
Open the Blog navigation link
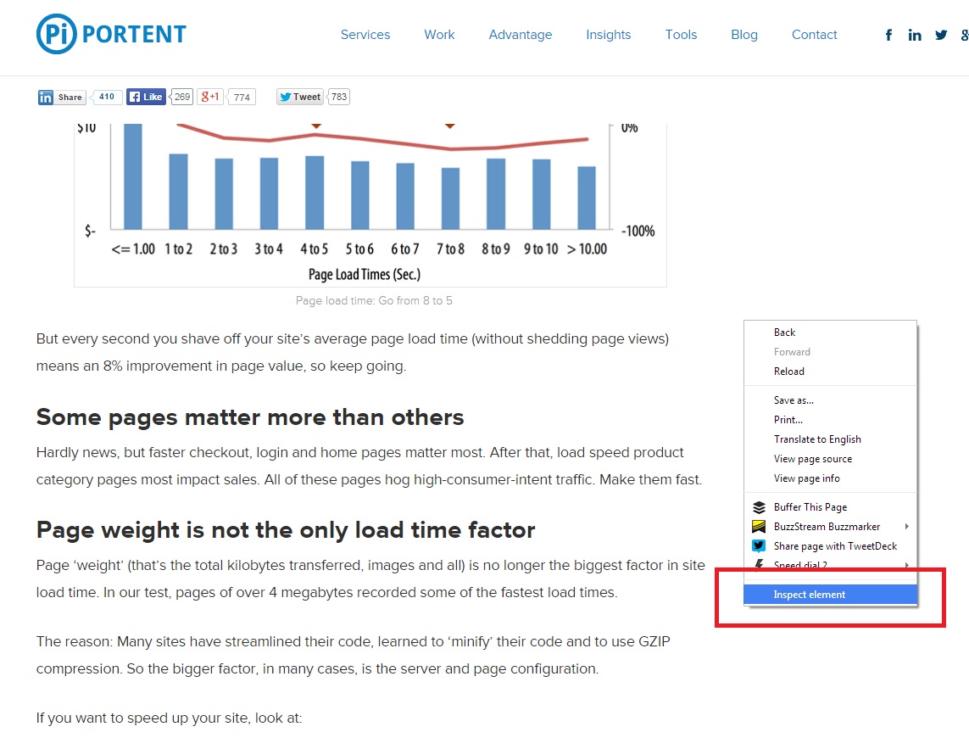[x=744, y=35]
